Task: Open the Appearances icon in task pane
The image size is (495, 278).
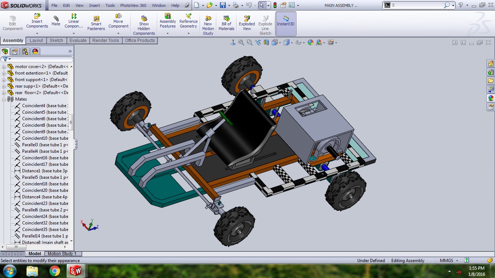Action: click(491, 98)
